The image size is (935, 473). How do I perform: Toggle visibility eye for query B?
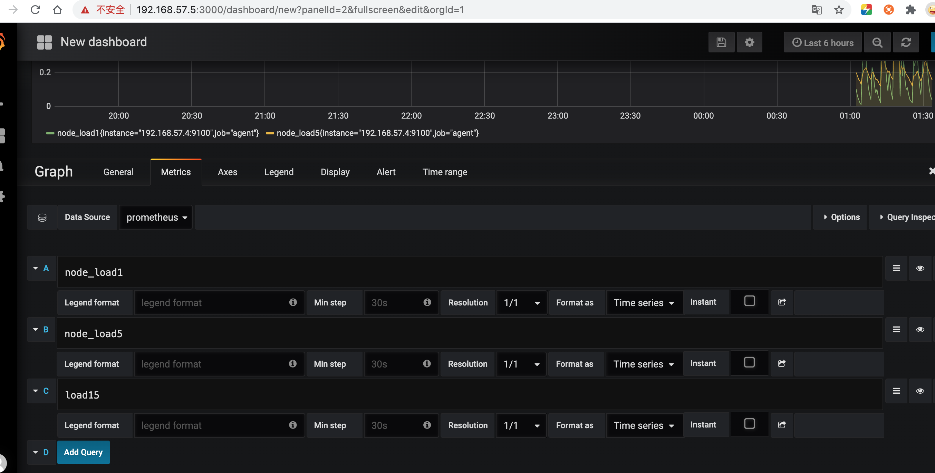tap(920, 330)
